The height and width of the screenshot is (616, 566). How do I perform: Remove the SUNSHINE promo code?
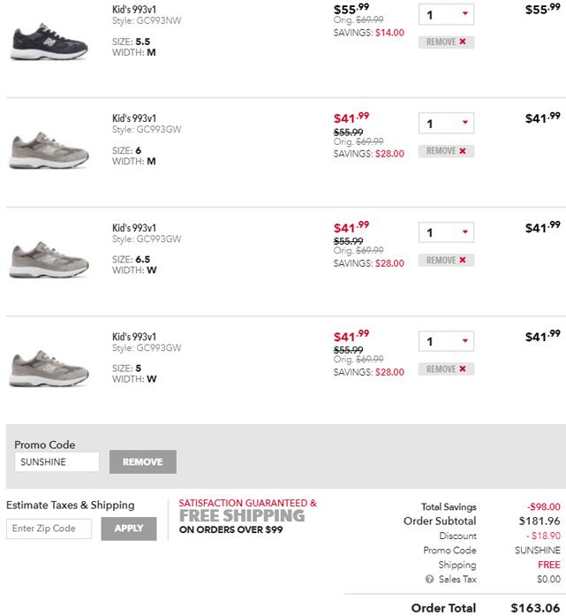[142, 461]
